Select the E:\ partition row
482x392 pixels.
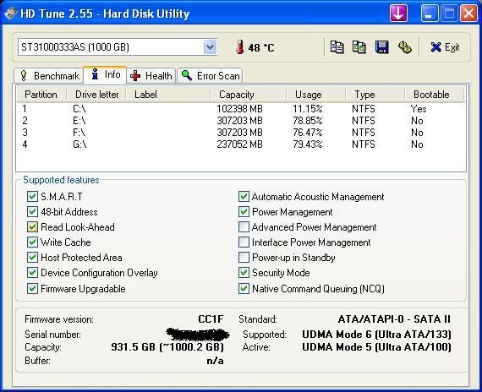[241, 121]
